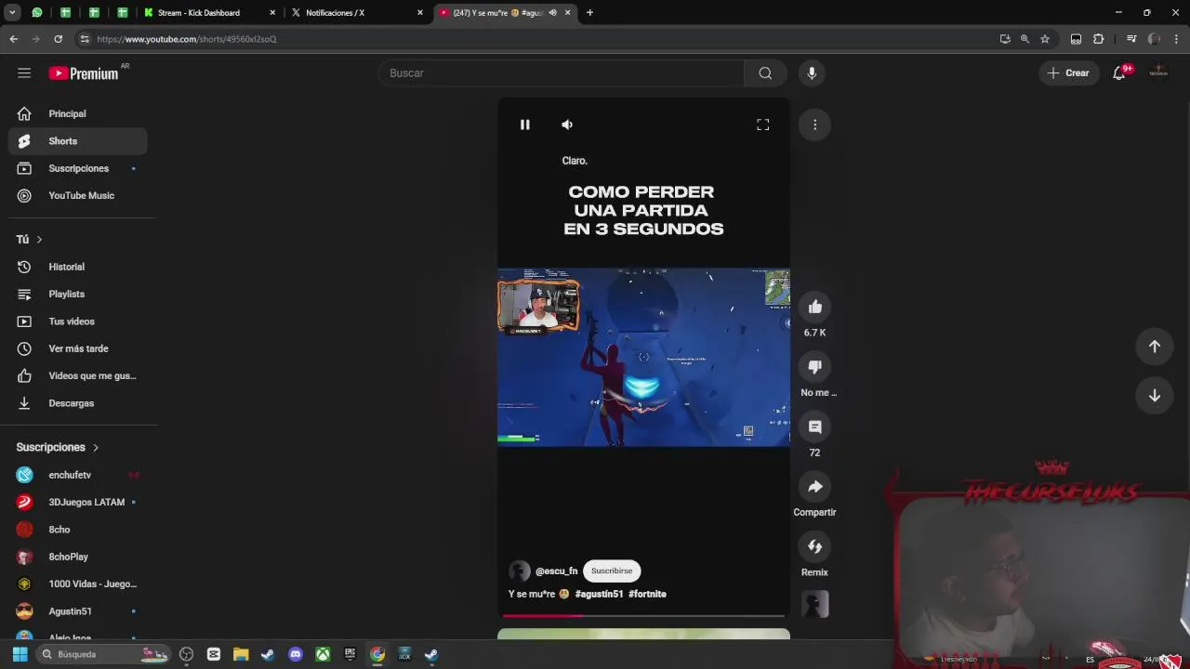Open YouTube Music in the sidebar
This screenshot has width=1190, height=669.
click(x=78, y=195)
